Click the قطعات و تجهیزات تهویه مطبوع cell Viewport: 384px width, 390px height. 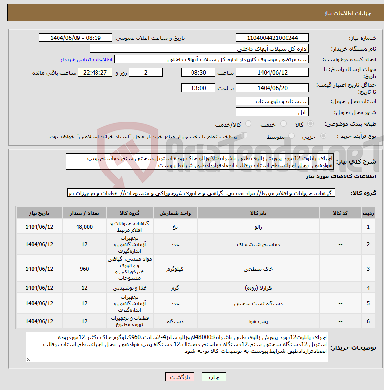point(130,321)
